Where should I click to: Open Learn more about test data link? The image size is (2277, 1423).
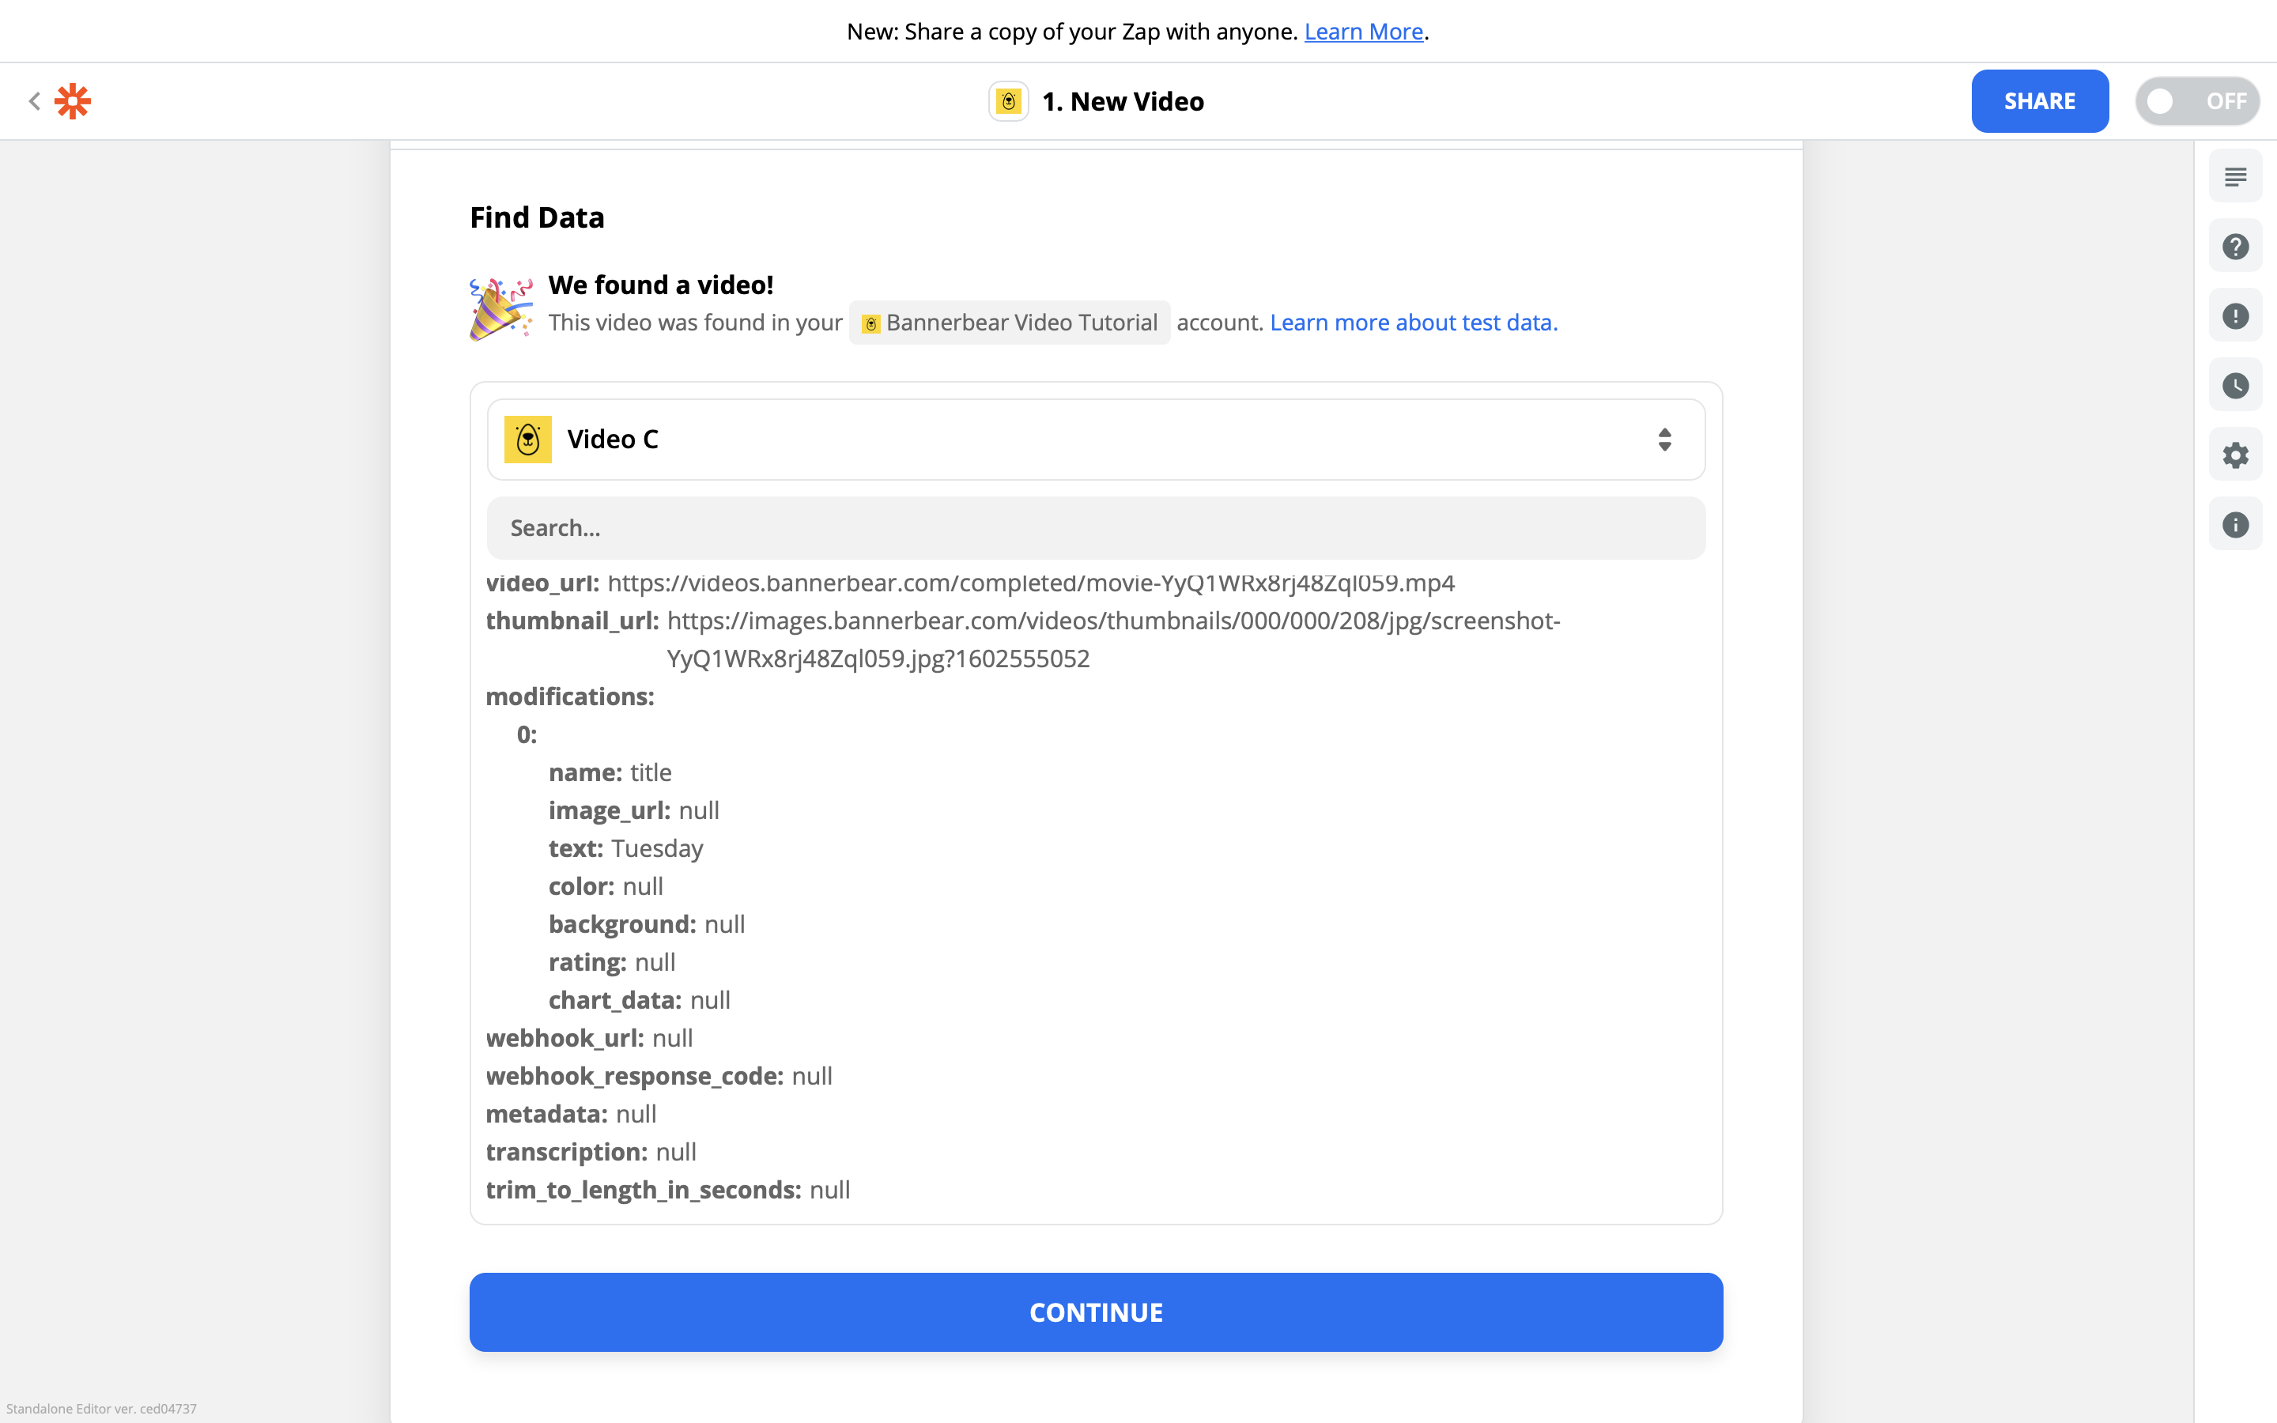(1414, 323)
